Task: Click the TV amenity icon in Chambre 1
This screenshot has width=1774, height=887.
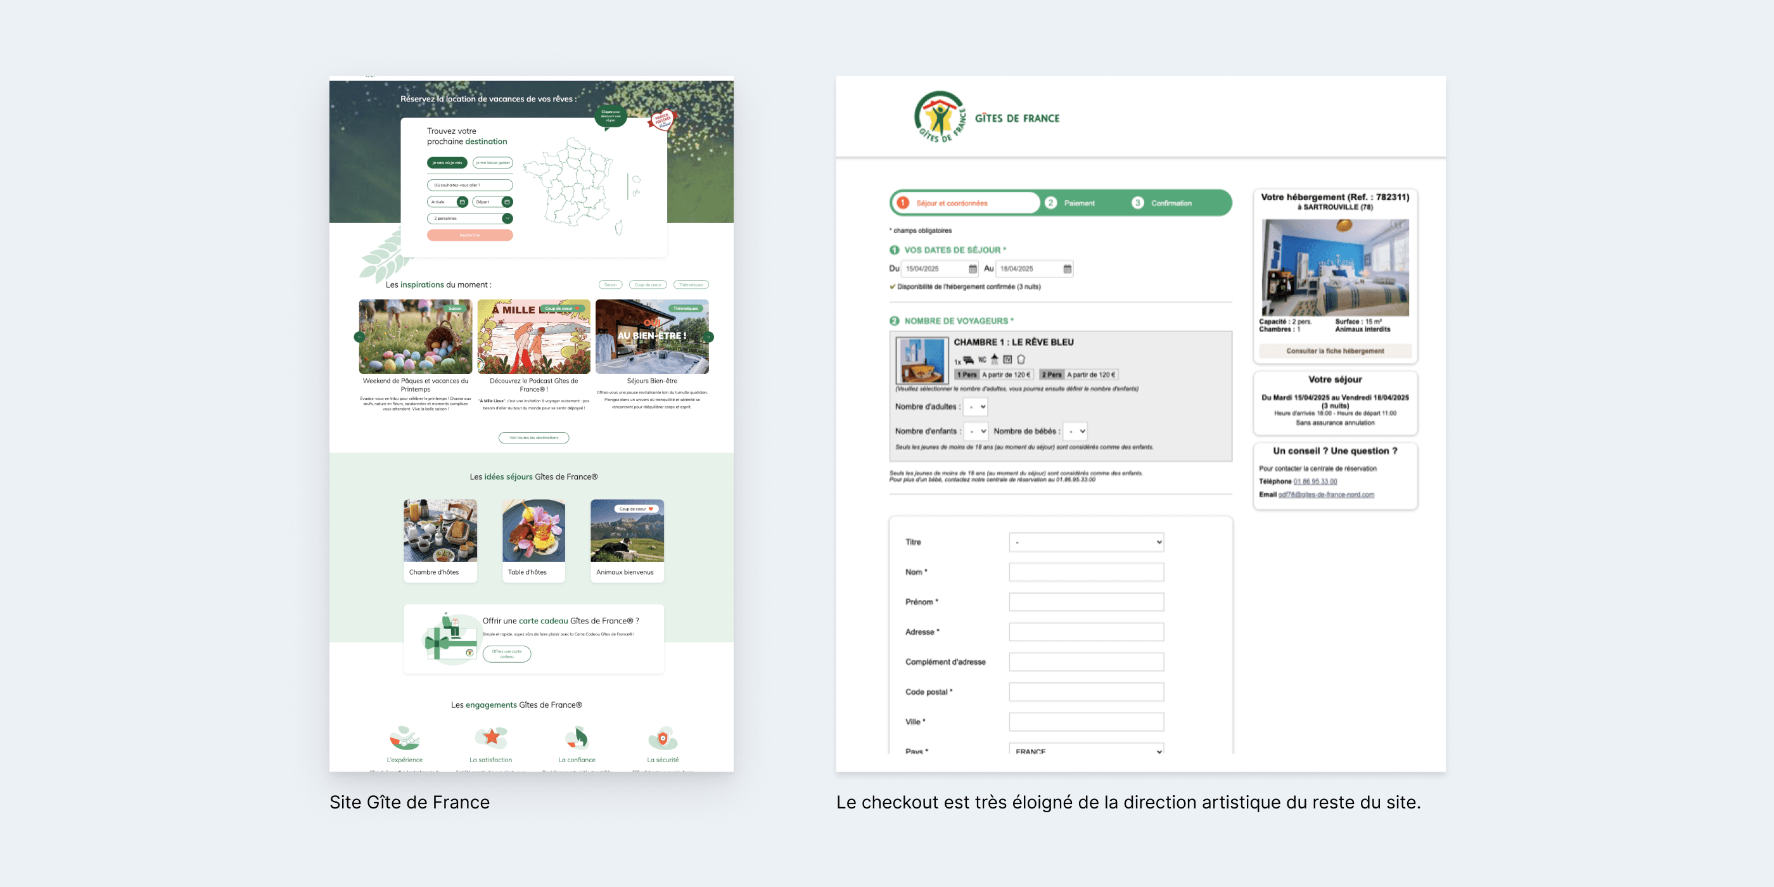Action: [1007, 359]
